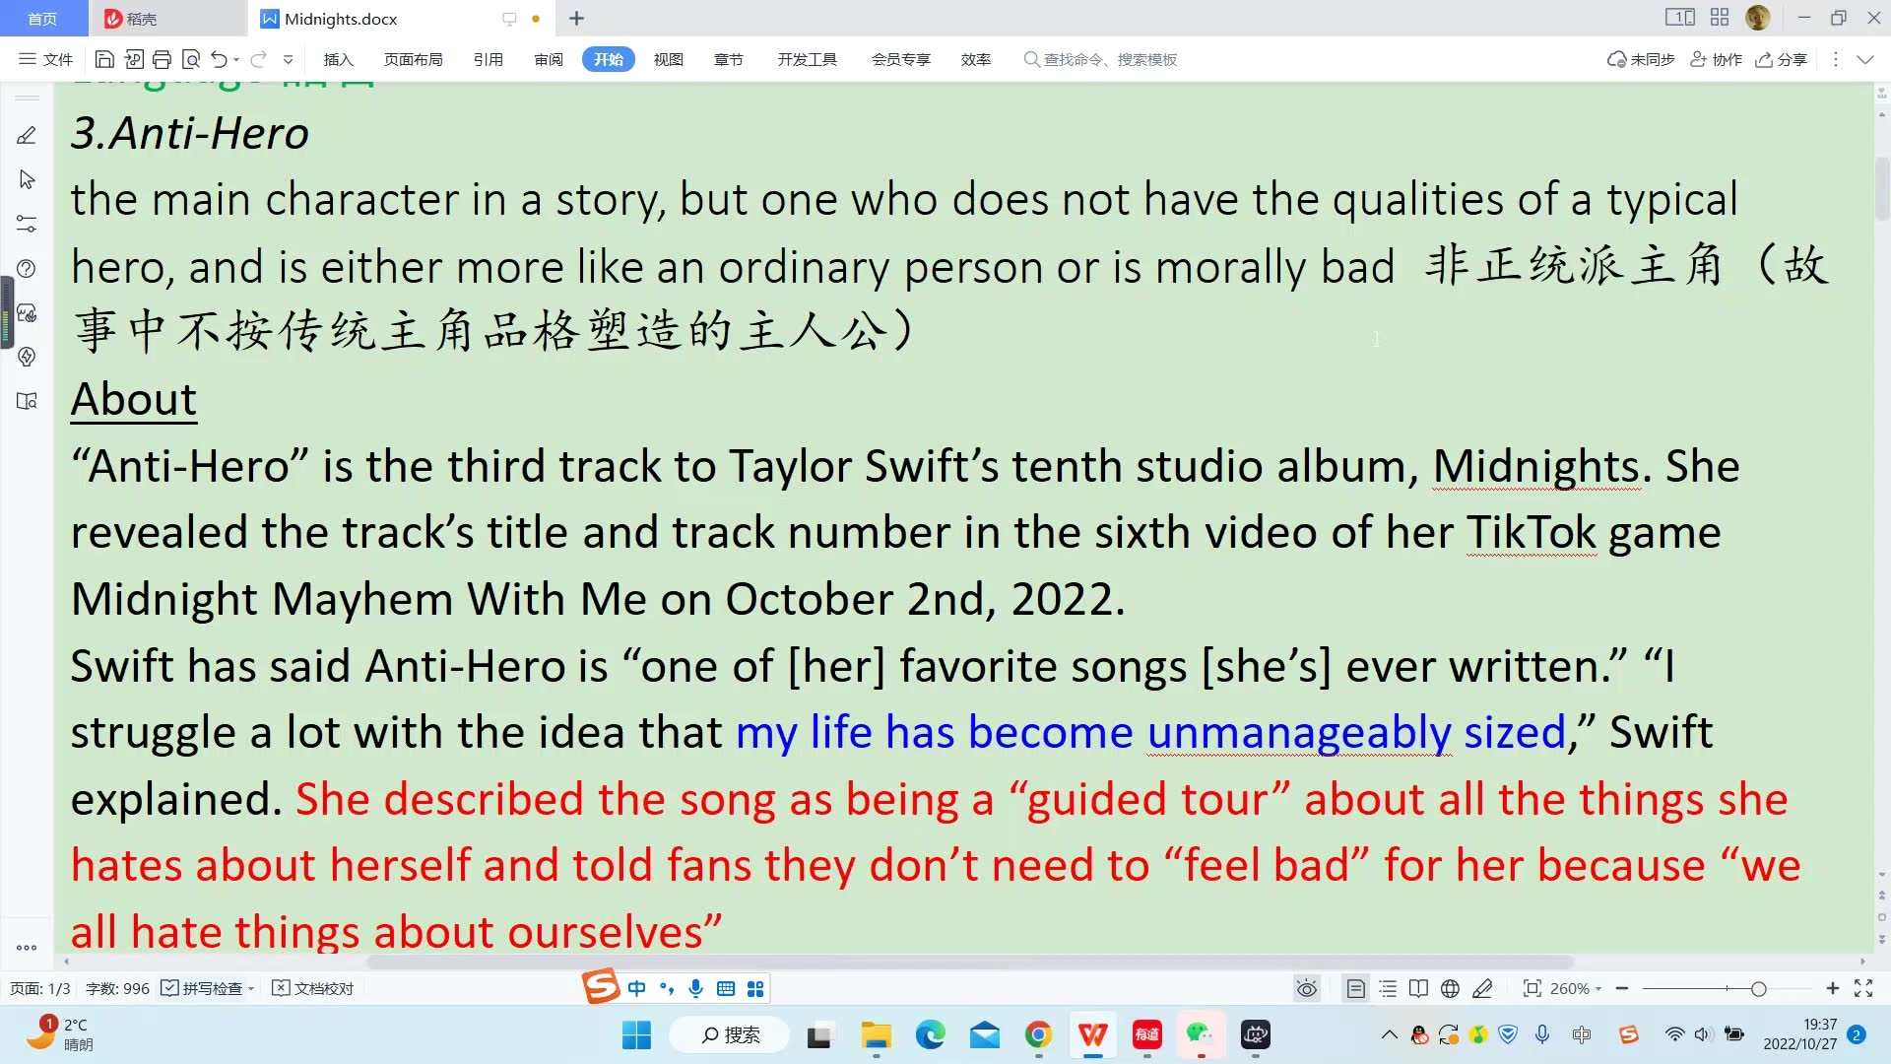Open the 开发工具 tab
The height and width of the screenshot is (1064, 1891).
click(807, 59)
